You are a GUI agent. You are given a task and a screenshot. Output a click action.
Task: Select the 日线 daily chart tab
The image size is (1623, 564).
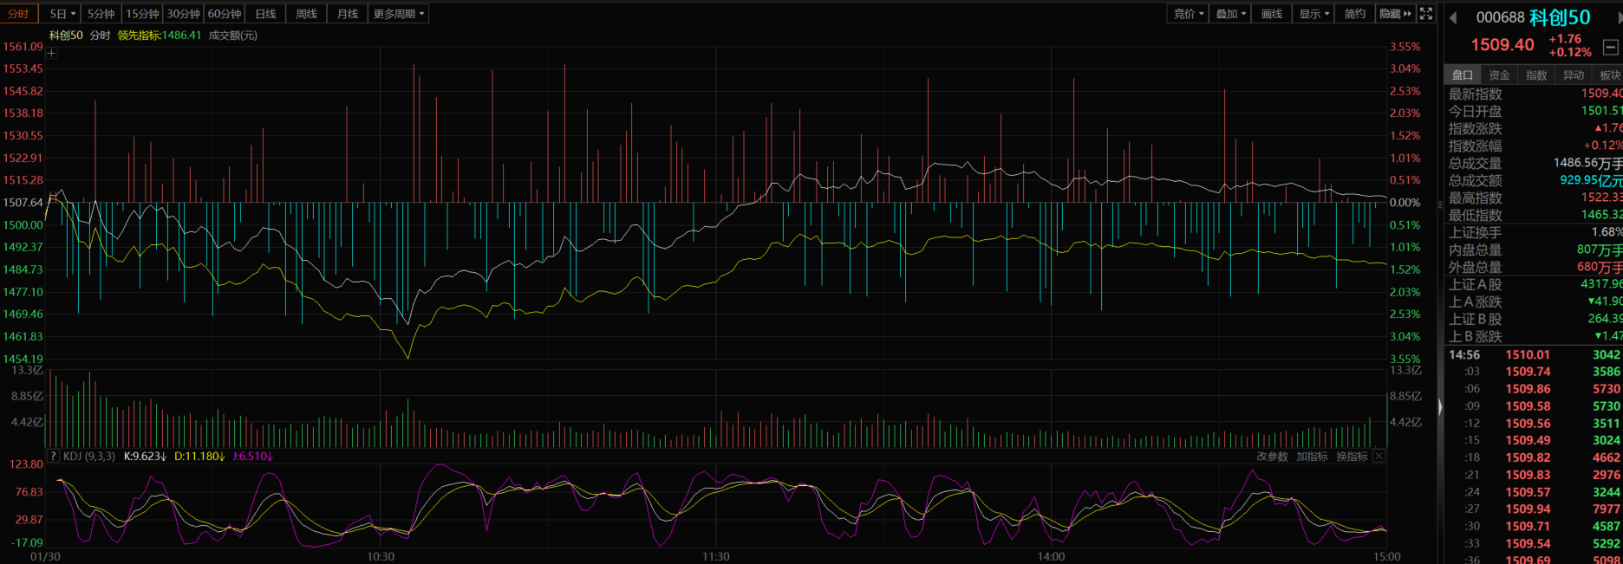[x=265, y=14]
